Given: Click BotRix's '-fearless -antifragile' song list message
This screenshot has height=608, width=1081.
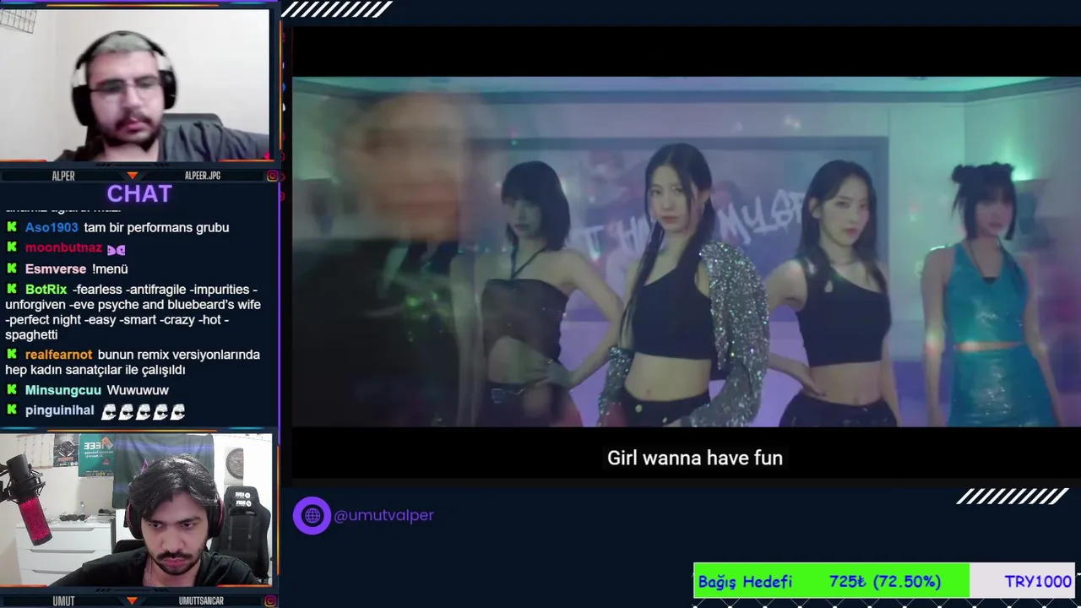Looking at the screenshot, I should 133,312.
